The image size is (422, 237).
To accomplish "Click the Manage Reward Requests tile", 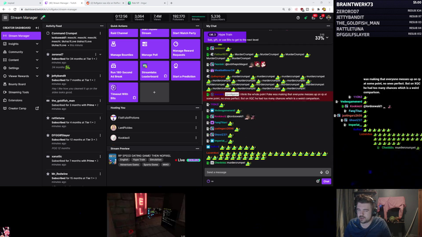I will (185, 49).
